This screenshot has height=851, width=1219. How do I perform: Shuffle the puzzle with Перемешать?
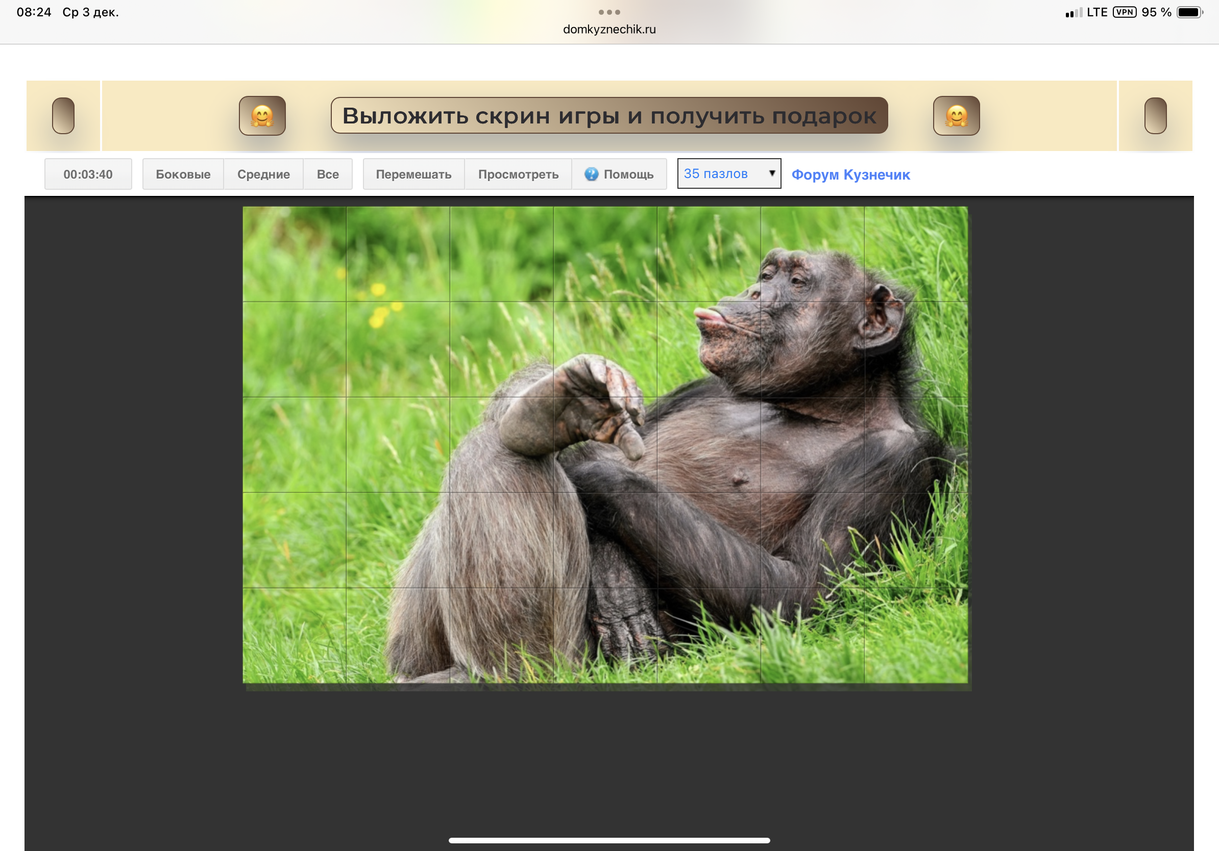coord(413,174)
